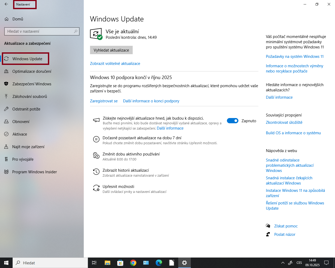Click the Získat pomoc chat icon
This screenshot has width=335, height=268.
pyautogui.click(x=268, y=226)
